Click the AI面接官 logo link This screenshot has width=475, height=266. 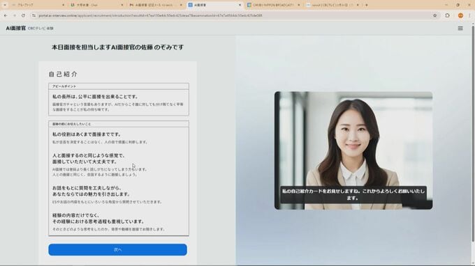[16, 29]
